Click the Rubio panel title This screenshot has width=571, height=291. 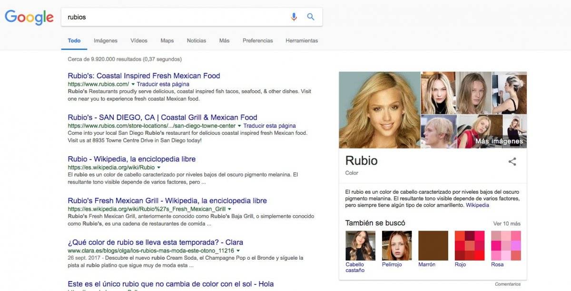[361, 160]
